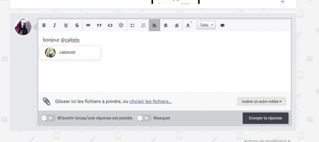Toggle italic formatting
The height and width of the screenshot is (142, 319).
click(55, 25)
